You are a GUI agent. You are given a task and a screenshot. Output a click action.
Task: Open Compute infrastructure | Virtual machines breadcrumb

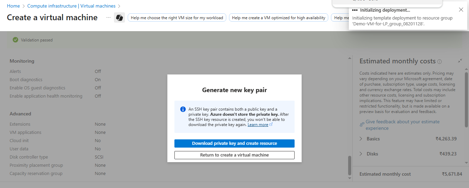71,6
